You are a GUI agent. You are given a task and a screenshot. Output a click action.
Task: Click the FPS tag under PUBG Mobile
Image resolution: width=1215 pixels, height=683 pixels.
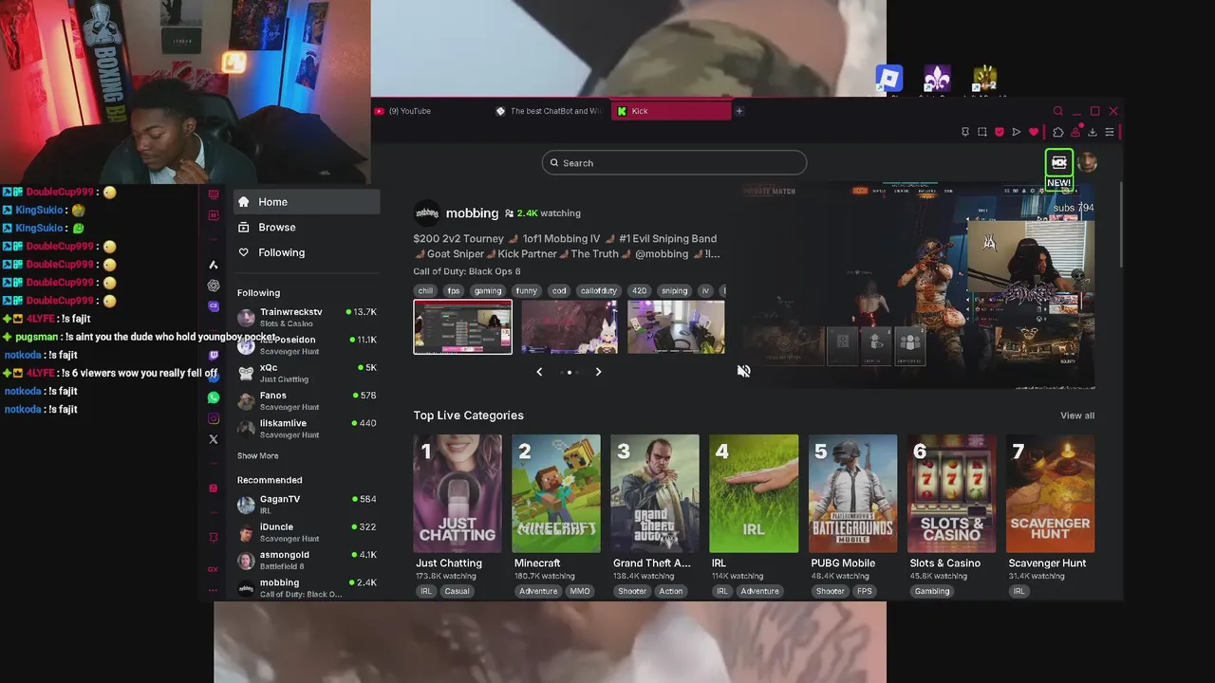pos(864,591)
